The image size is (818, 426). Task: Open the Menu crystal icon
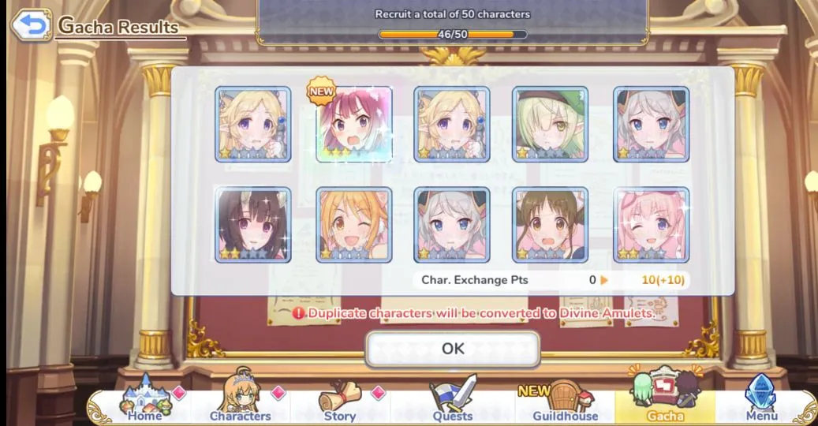pos(762,398)
